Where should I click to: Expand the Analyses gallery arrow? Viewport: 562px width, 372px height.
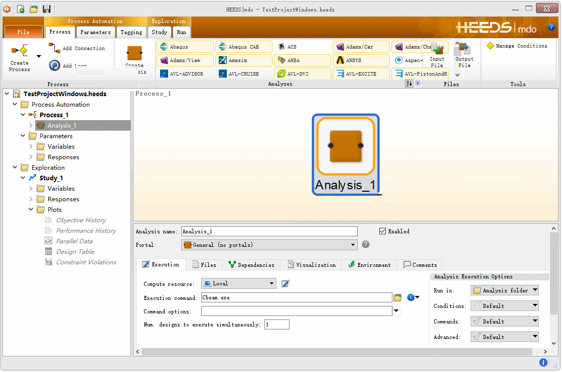(417, 83)
